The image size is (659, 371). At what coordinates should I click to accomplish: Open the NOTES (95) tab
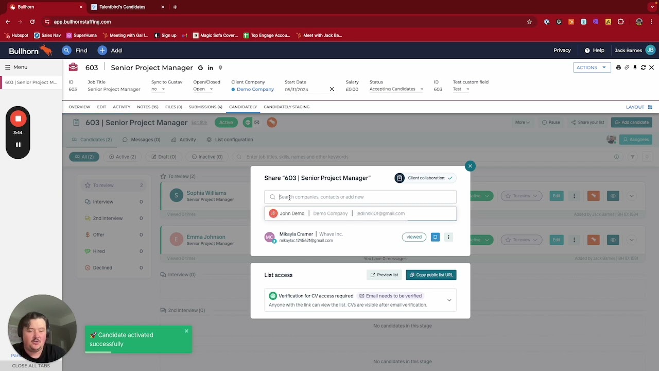[148, 107]
